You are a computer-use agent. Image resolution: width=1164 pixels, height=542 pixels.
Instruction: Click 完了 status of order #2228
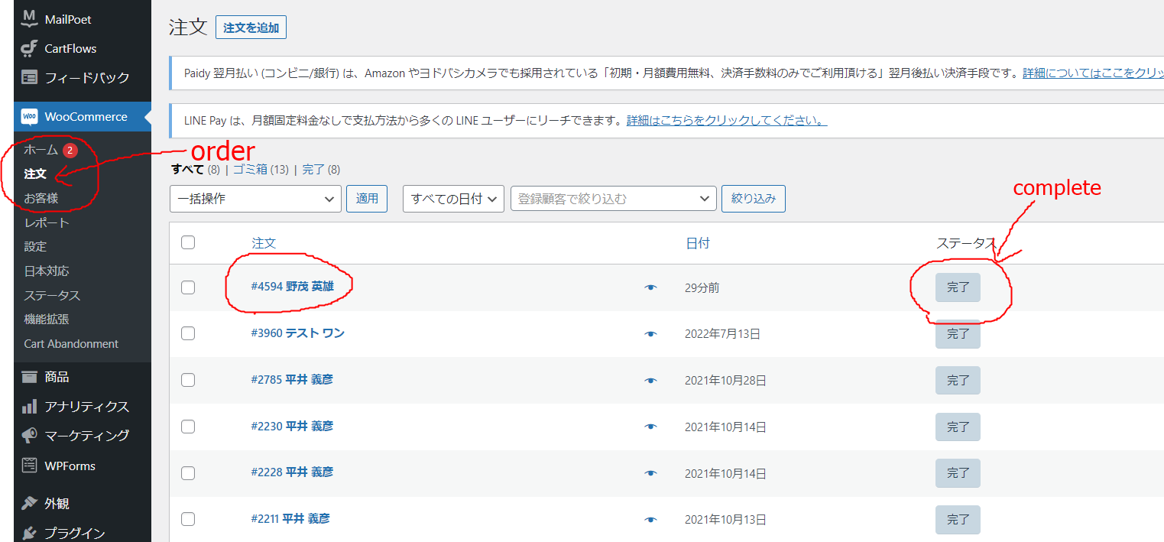(x=958, y=473)
